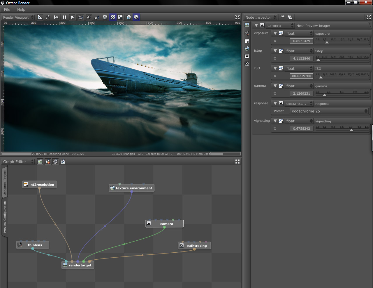373x288 pixels.
Task: Maximize the Graph Editor panel
Action: pos(237,162)
